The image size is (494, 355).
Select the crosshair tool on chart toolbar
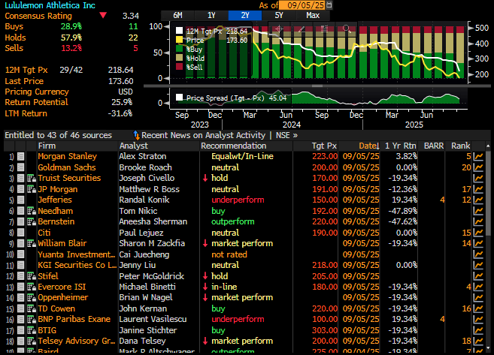pyautogui.click(x=279, y=29)
